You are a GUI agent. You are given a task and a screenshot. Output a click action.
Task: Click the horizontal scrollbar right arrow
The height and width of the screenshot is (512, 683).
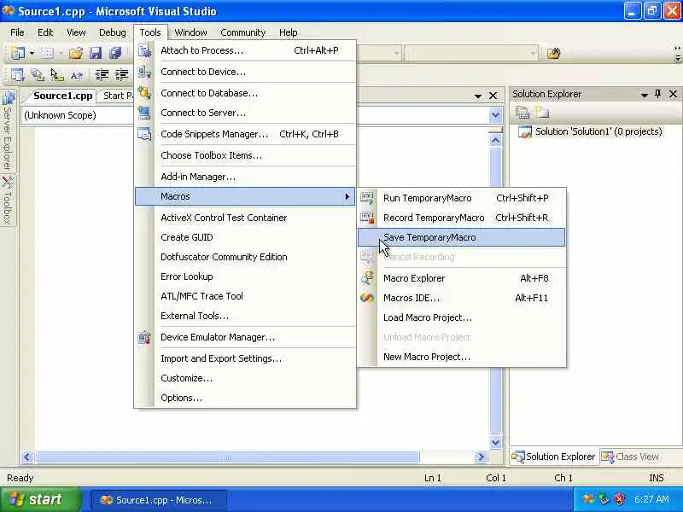pyautogui.click(x=481, y=457)
